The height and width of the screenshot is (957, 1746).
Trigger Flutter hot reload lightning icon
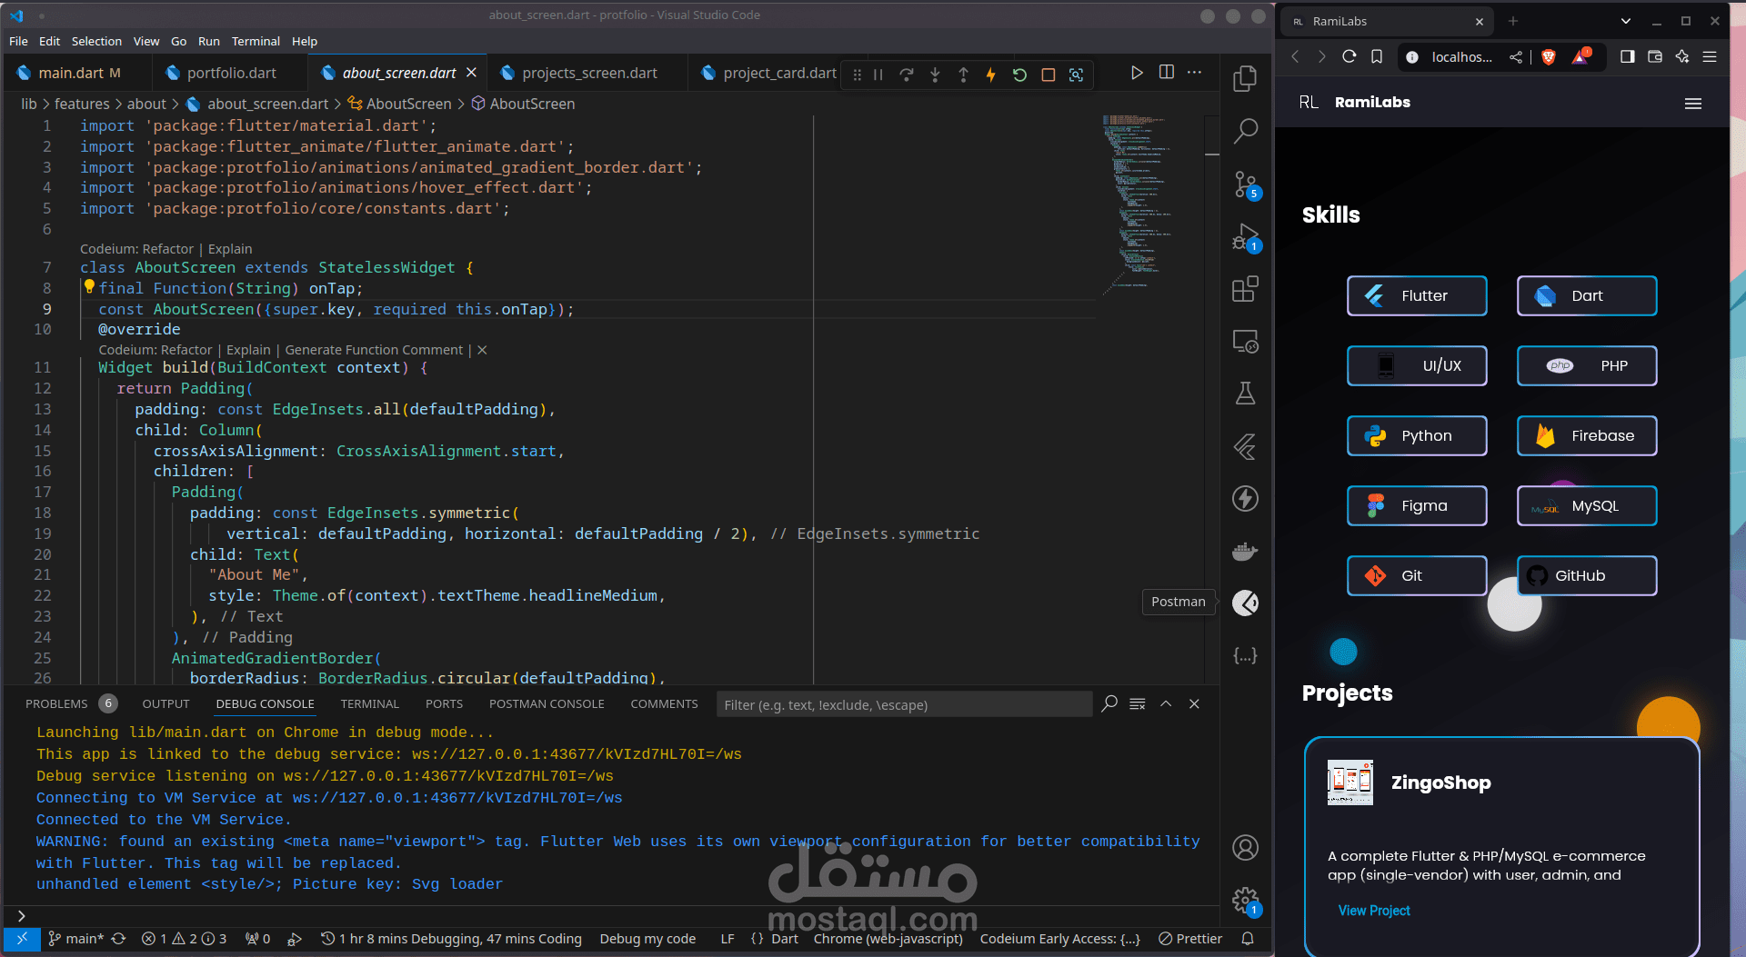(x=991, y=75)
